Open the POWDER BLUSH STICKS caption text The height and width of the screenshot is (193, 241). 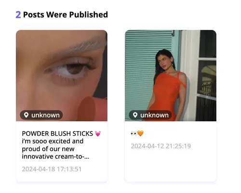click(61, 145)
